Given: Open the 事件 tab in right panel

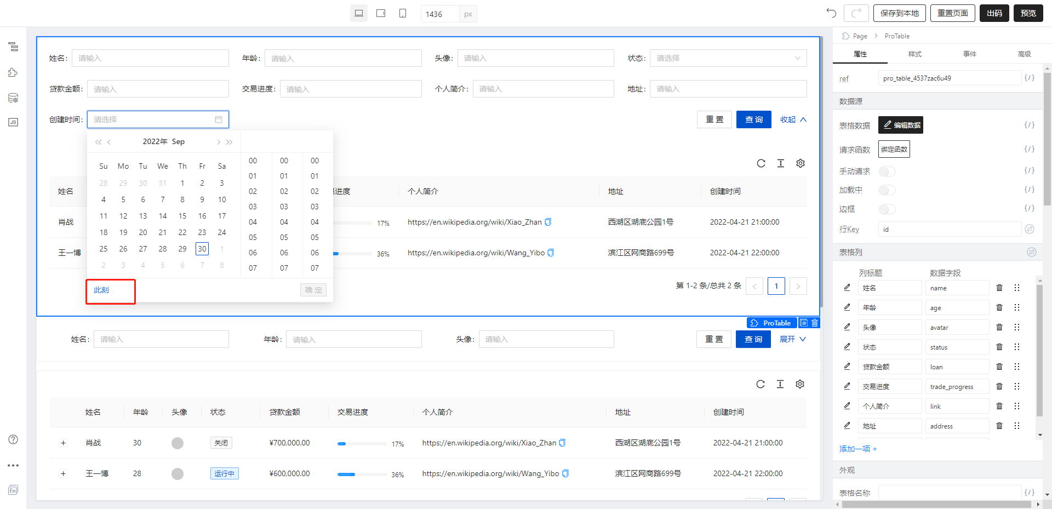Looking at the screenshot, I should (x=969, y=54).
